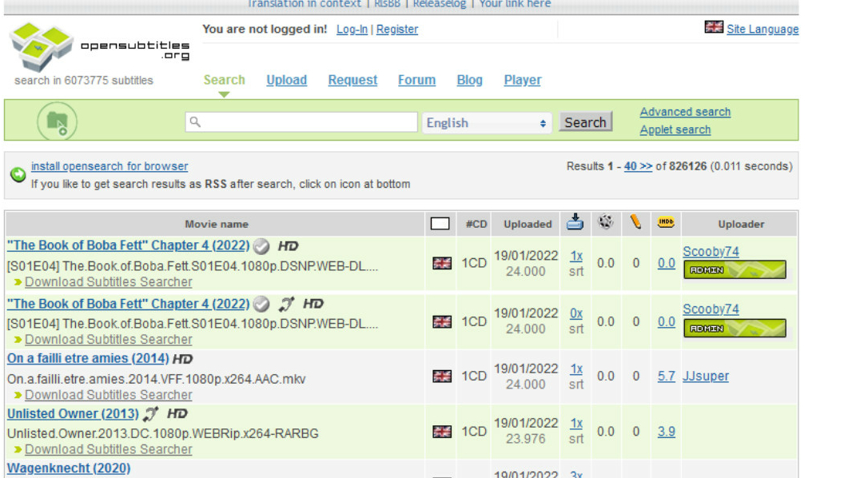
Task: Sort by the IMDb column icon
Action: click(665, 223)
